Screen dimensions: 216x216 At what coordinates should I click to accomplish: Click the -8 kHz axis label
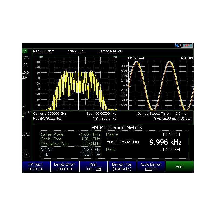click(x=124, y=105)
